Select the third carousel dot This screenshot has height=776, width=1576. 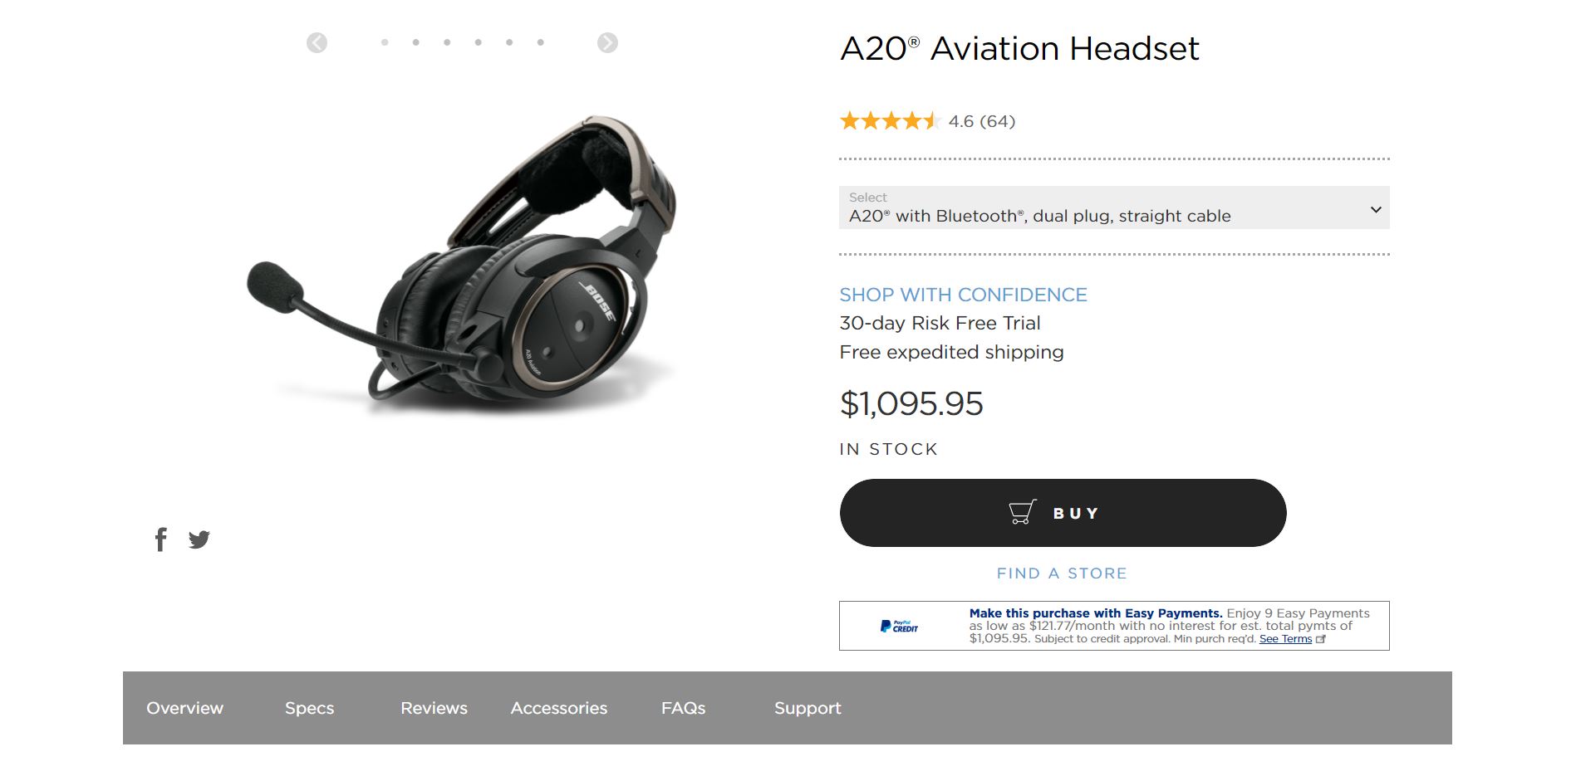447,42
